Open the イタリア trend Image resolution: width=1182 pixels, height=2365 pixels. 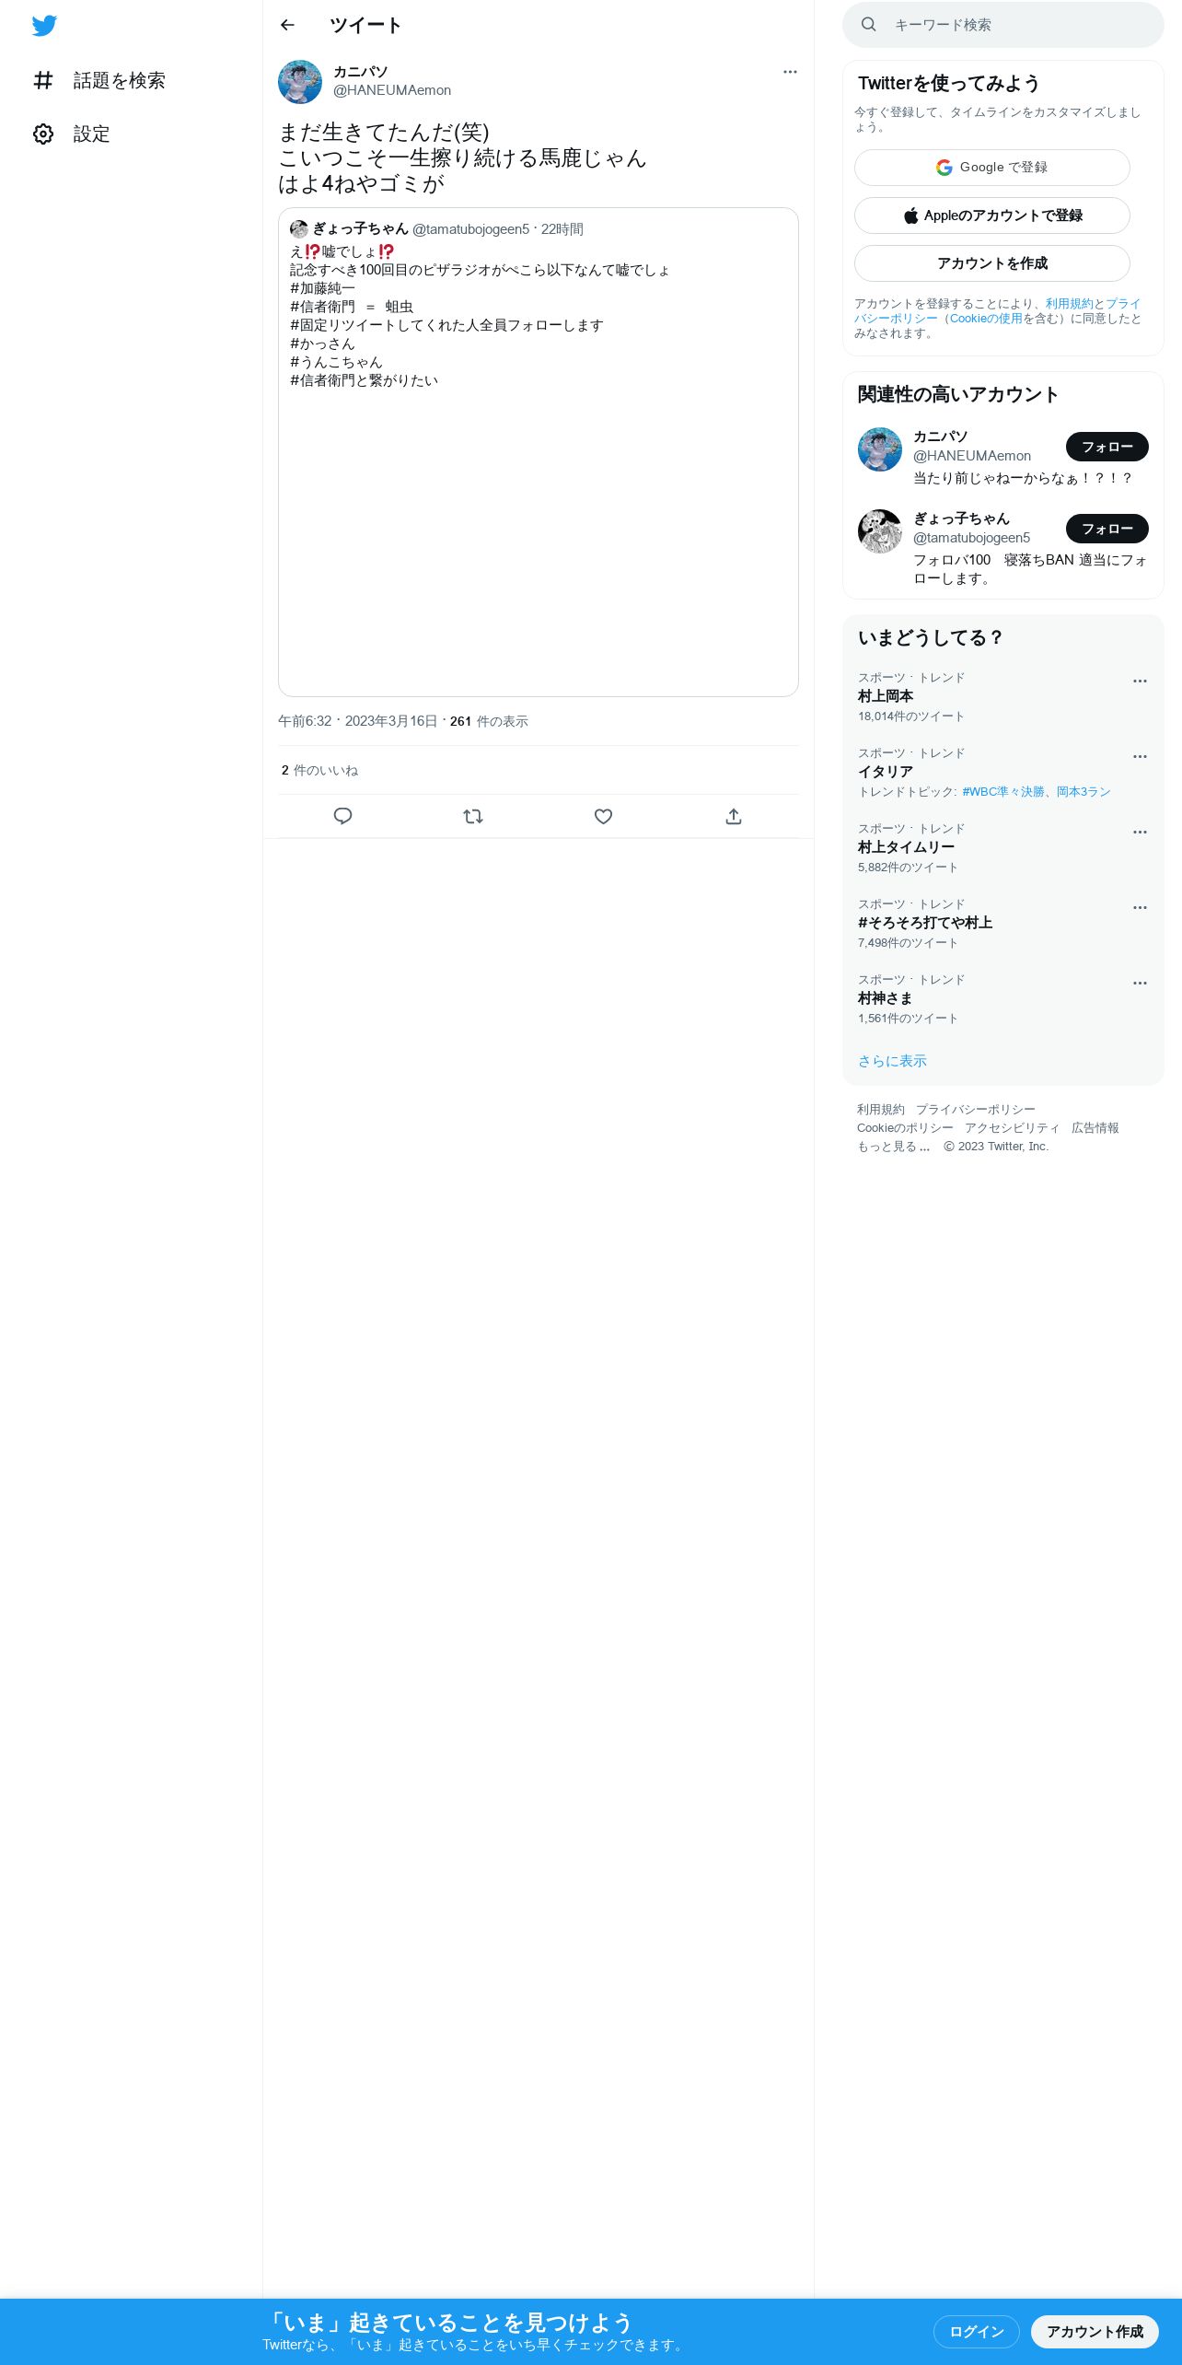click(1003, 773)
